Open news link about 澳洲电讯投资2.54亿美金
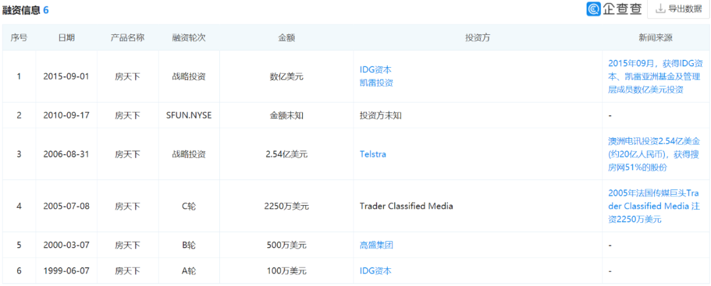The width and height of the screenshot is (711, 286). [x=654, y=154]
